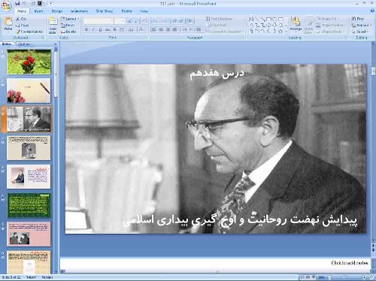Toggle Bold formatting in Font group
The width and height of the screenshot is (376, 281).
86,29
